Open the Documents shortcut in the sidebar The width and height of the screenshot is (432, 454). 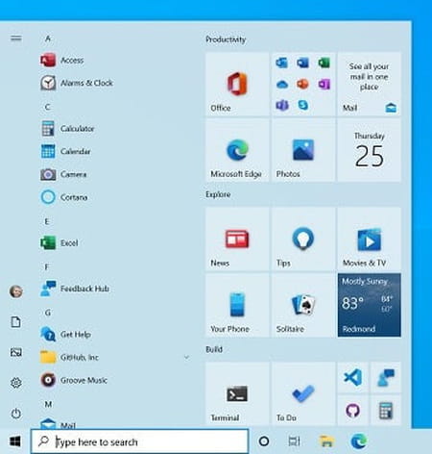[x=16, y=321]
